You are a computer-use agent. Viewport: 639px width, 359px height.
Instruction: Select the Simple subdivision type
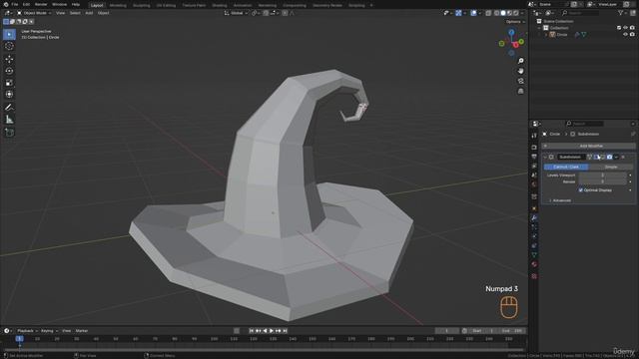tap(611, 167)
